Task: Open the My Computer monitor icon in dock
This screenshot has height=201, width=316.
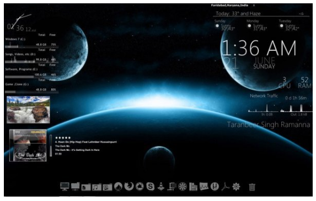Action: (65, 187)
